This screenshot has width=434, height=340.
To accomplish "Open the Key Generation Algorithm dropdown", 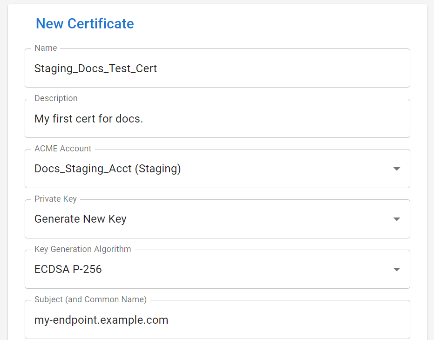I will pyautogui.click(x=217, y=269).
